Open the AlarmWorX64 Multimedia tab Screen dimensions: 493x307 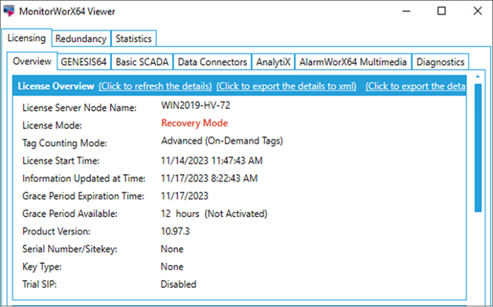point(353,62)
